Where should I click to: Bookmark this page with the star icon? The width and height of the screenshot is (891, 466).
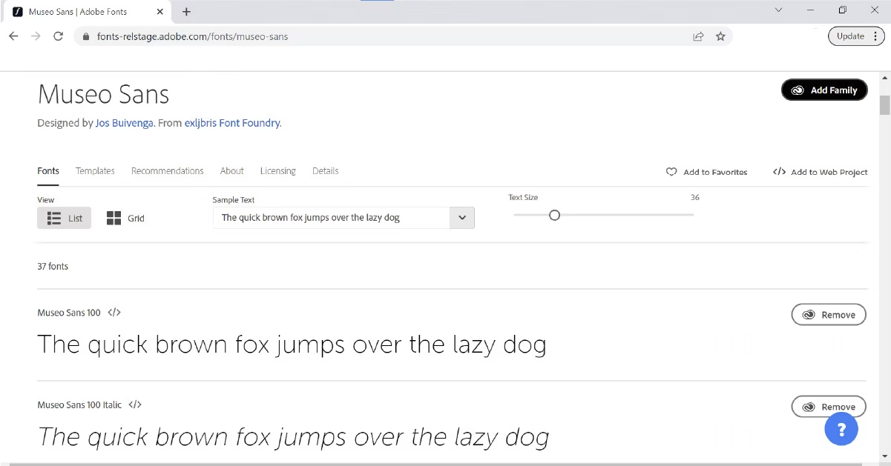720,36
